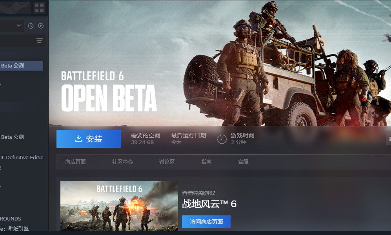This screenshot has width=391, height=235.
Task: Select the 指南 tab
Action: 206,162
